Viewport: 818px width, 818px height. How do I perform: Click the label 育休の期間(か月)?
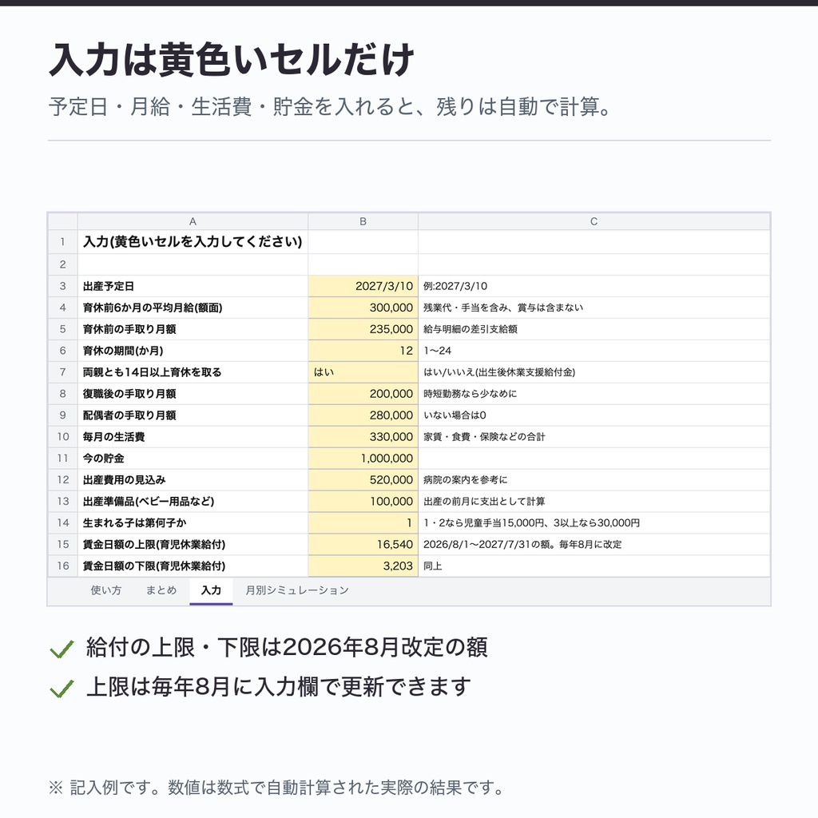point(123,351)
